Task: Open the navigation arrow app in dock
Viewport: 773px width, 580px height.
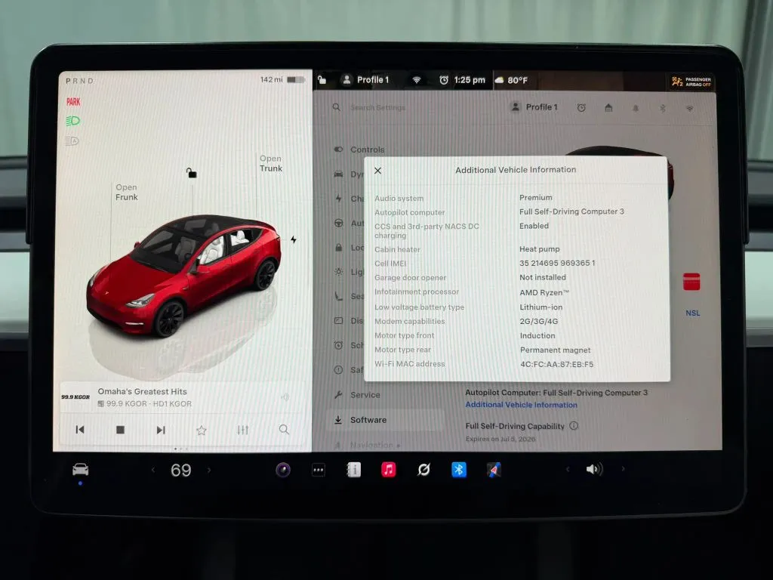Action: coord(494,470)
